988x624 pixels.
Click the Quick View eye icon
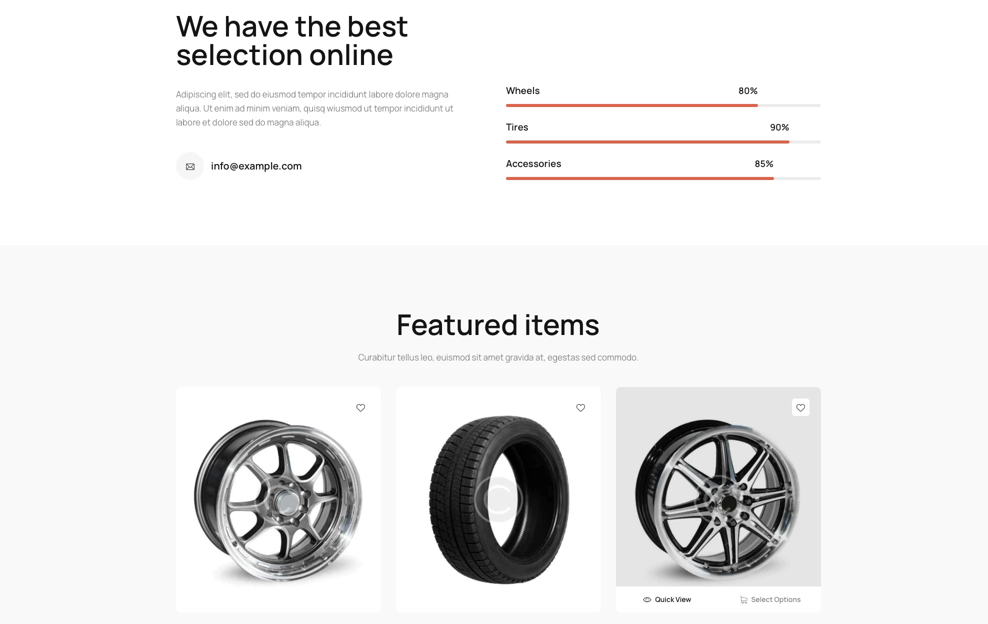click(647, 599)
